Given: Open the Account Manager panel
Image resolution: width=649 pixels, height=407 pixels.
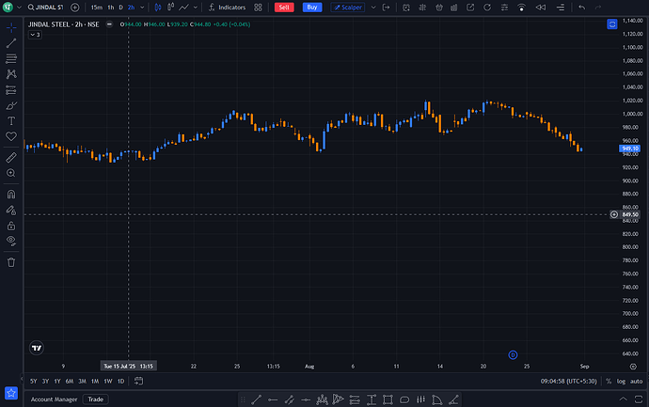Looking at the screenshot, I should [x=54, y=399].
